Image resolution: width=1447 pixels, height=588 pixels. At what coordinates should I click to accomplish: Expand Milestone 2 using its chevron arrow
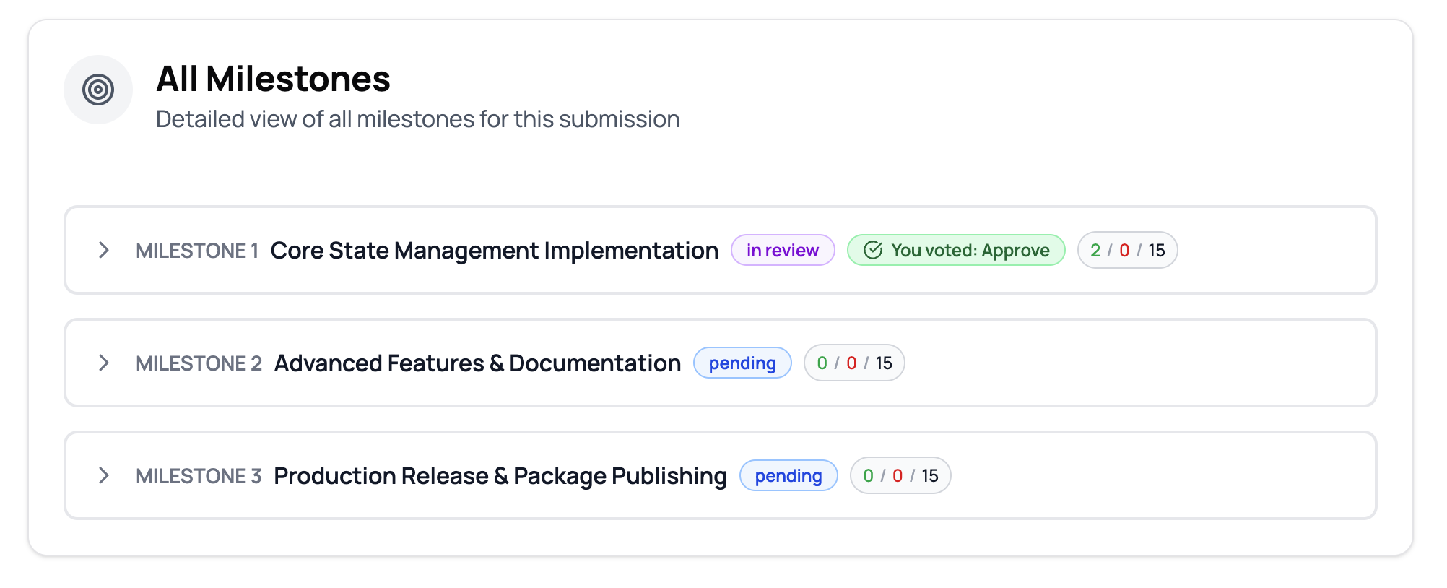point(104,363)
